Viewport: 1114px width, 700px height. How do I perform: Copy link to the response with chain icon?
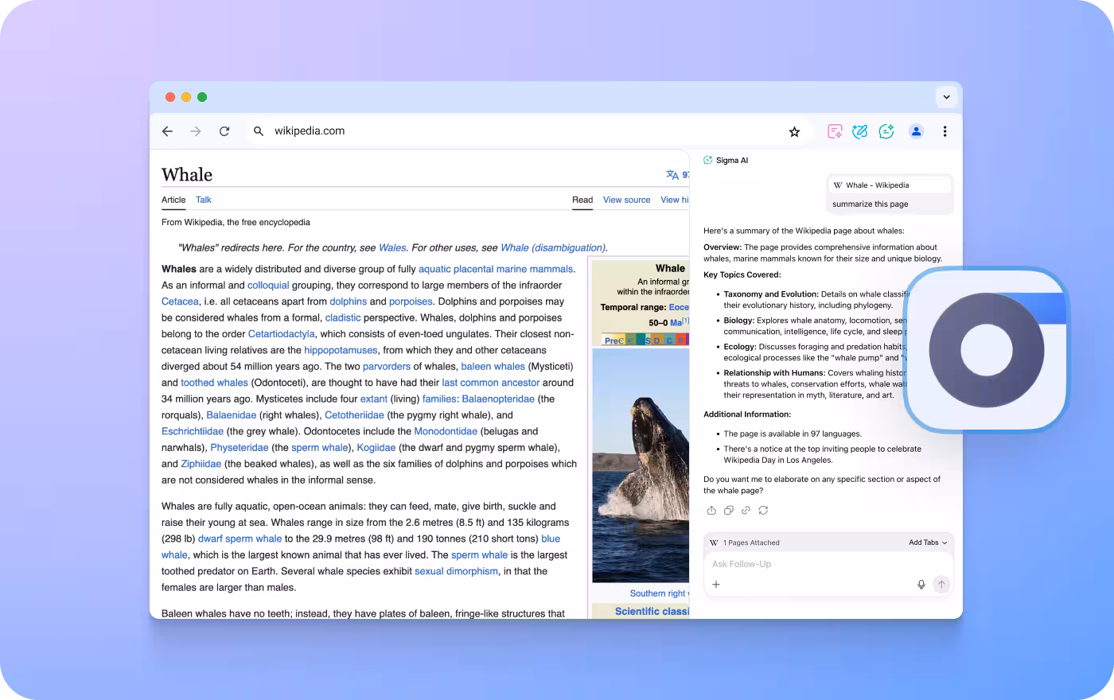pos(746,511)
